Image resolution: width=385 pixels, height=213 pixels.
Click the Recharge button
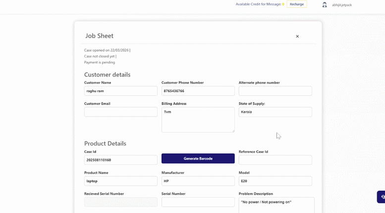click(297, 4)
